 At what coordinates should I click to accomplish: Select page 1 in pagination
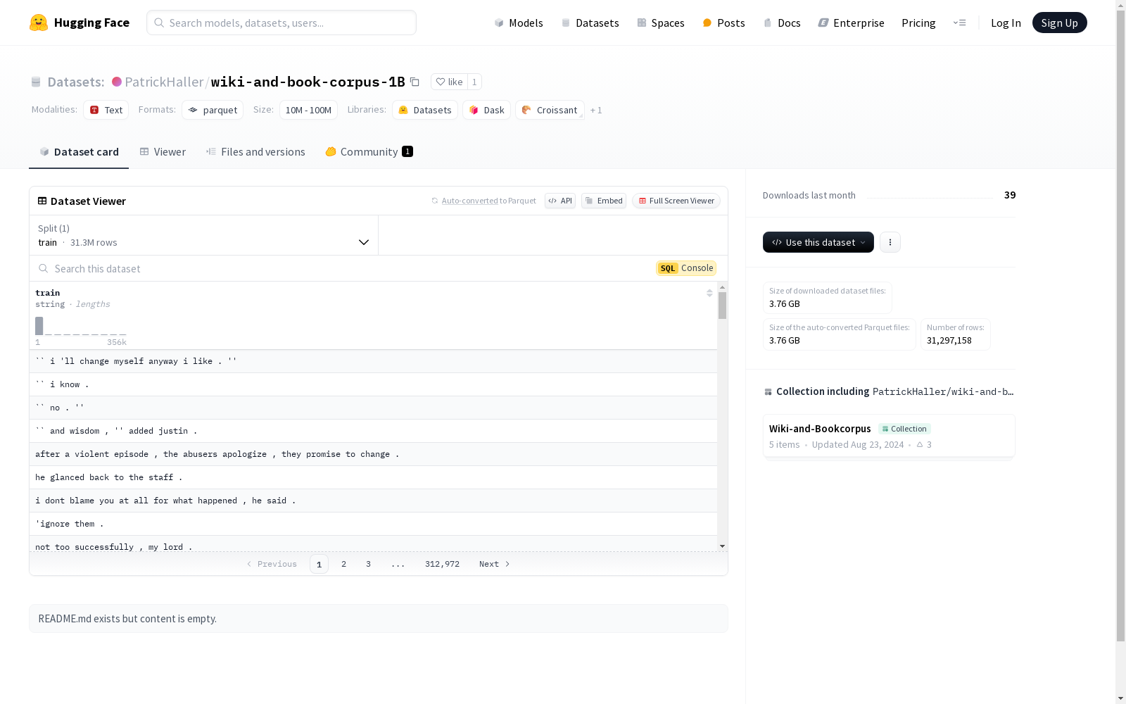319,564
